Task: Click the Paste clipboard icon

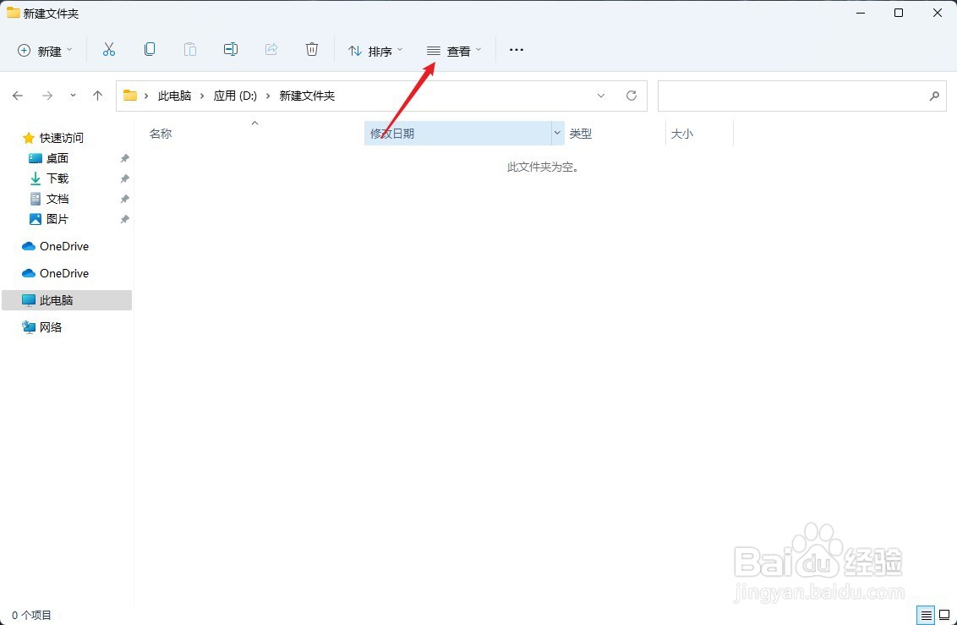Action: pos(190,49)
